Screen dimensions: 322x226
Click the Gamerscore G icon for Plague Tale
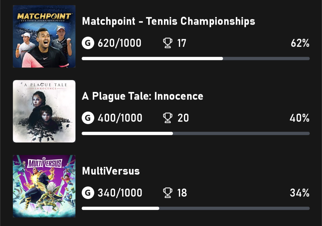88,118
